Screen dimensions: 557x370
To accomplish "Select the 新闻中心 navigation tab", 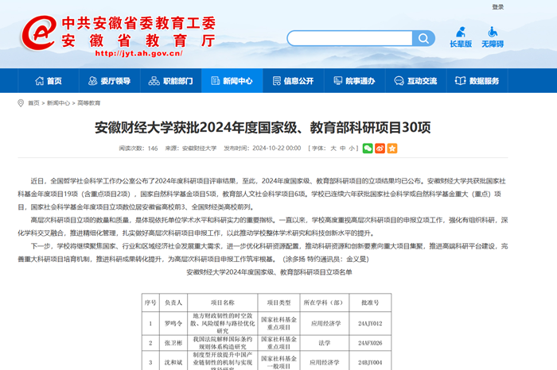I will (231, 81).
